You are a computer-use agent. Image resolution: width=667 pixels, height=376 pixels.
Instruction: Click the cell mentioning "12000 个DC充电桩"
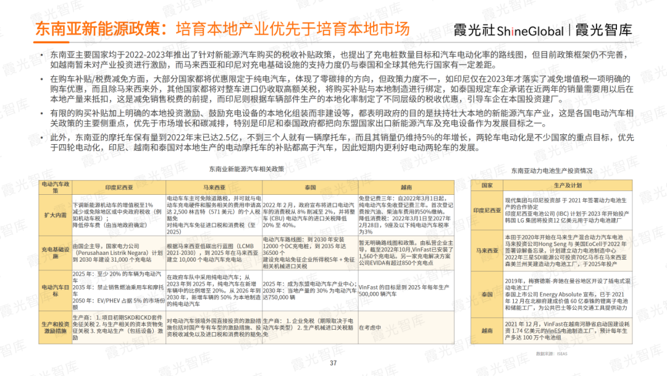[x=310, y=253]
